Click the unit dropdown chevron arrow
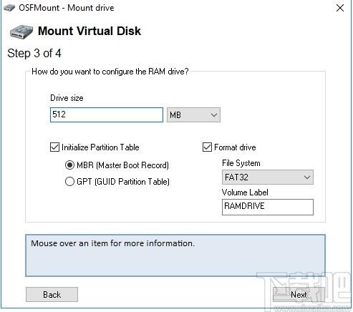Image resolution: width=353 pixels, height=312 pixels. (214, 115)
